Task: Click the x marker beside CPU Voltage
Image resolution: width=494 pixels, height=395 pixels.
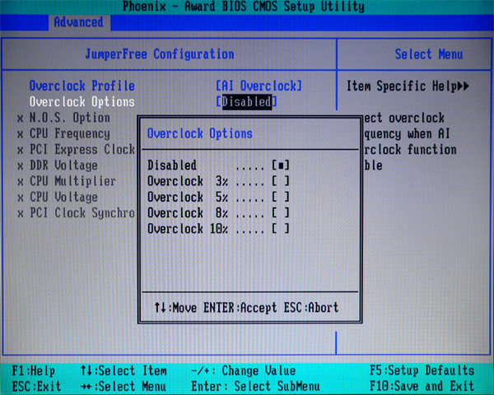Action: pos(20,198)
